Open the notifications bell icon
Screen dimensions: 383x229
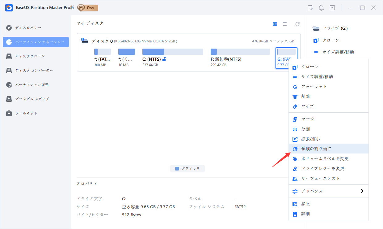pos(321,8)
